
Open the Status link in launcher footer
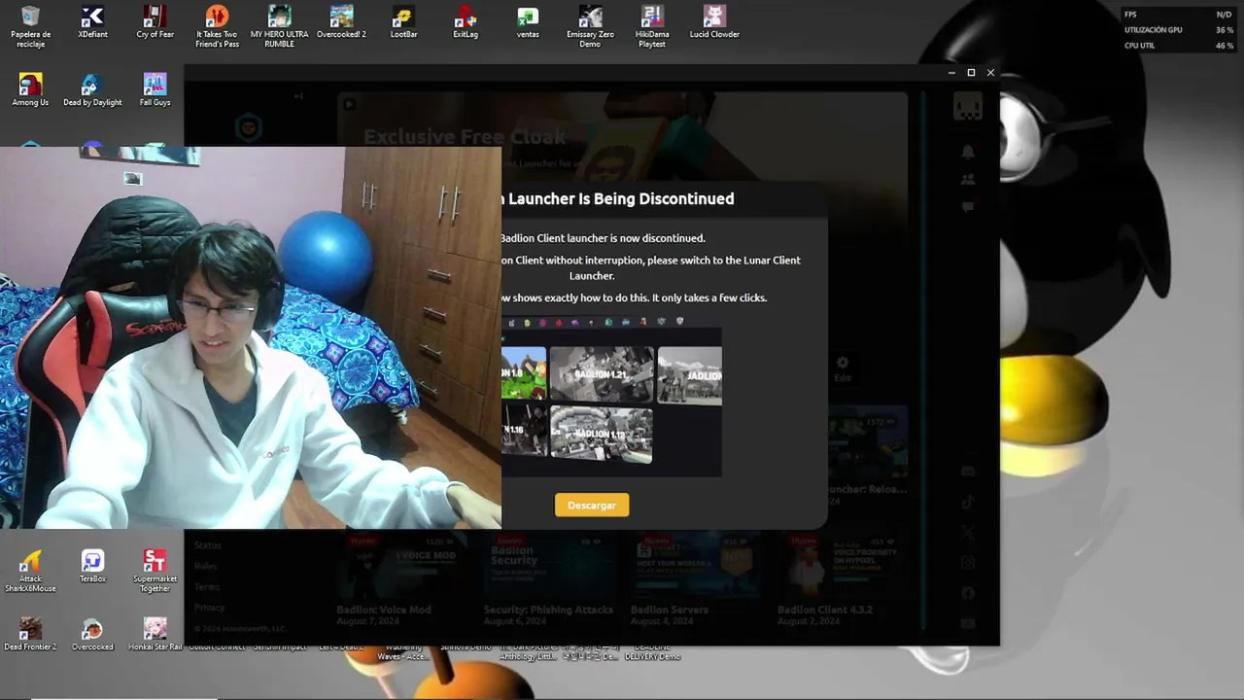(208, 545)
